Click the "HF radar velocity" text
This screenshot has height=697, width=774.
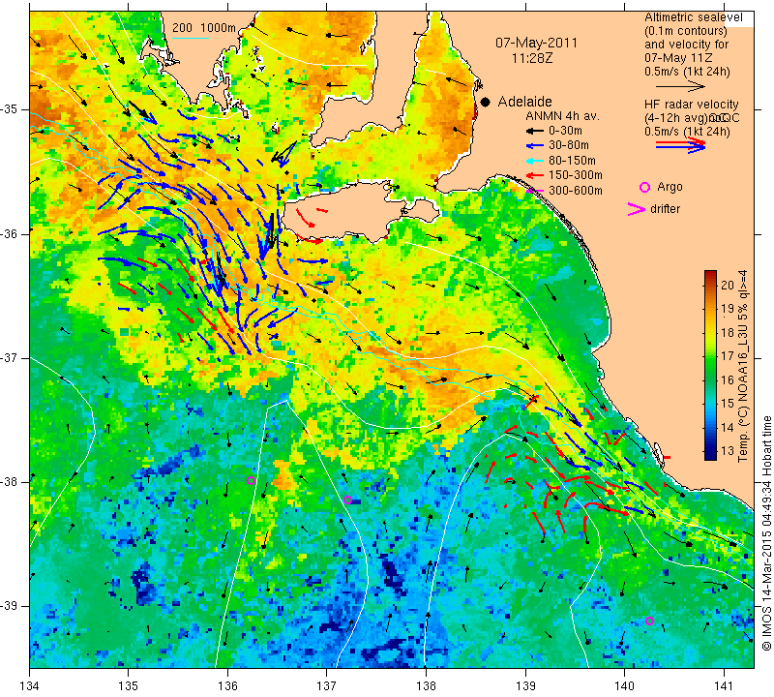[691, 105]
